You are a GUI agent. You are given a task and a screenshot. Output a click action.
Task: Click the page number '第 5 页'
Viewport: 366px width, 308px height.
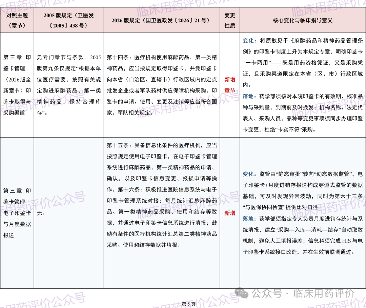pos(189,304)
